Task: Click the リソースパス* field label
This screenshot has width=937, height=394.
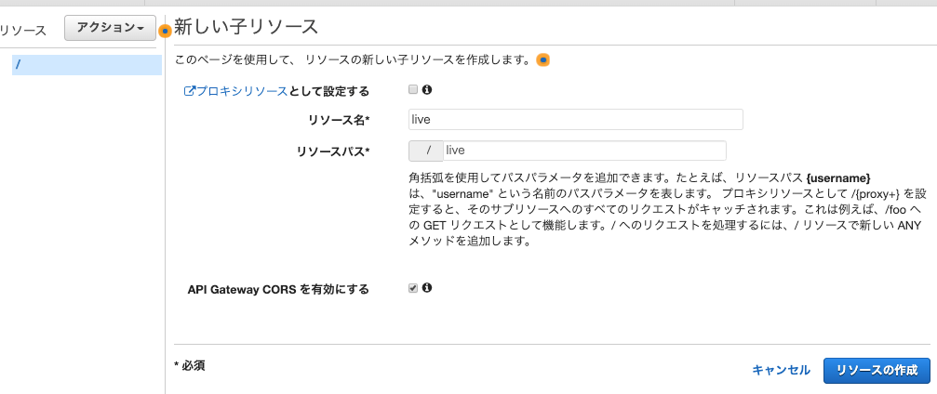Action: (333, 151)
